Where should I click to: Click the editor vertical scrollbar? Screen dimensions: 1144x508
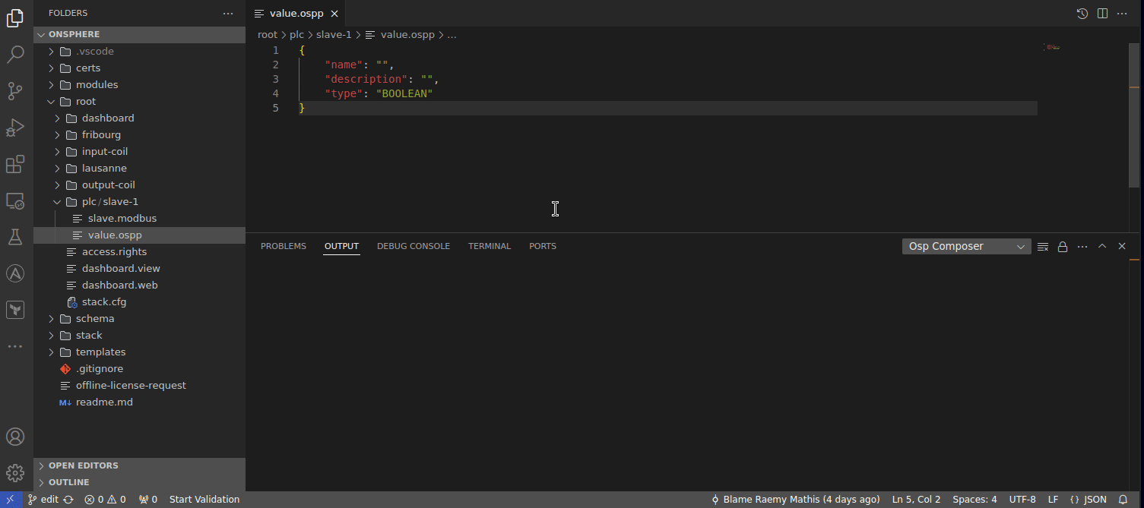pos(1134,114)
